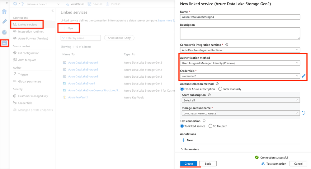This screenshot has width=311, height=169.
Task: Sort linked services by Name column arrows
Action: point(73,54)
